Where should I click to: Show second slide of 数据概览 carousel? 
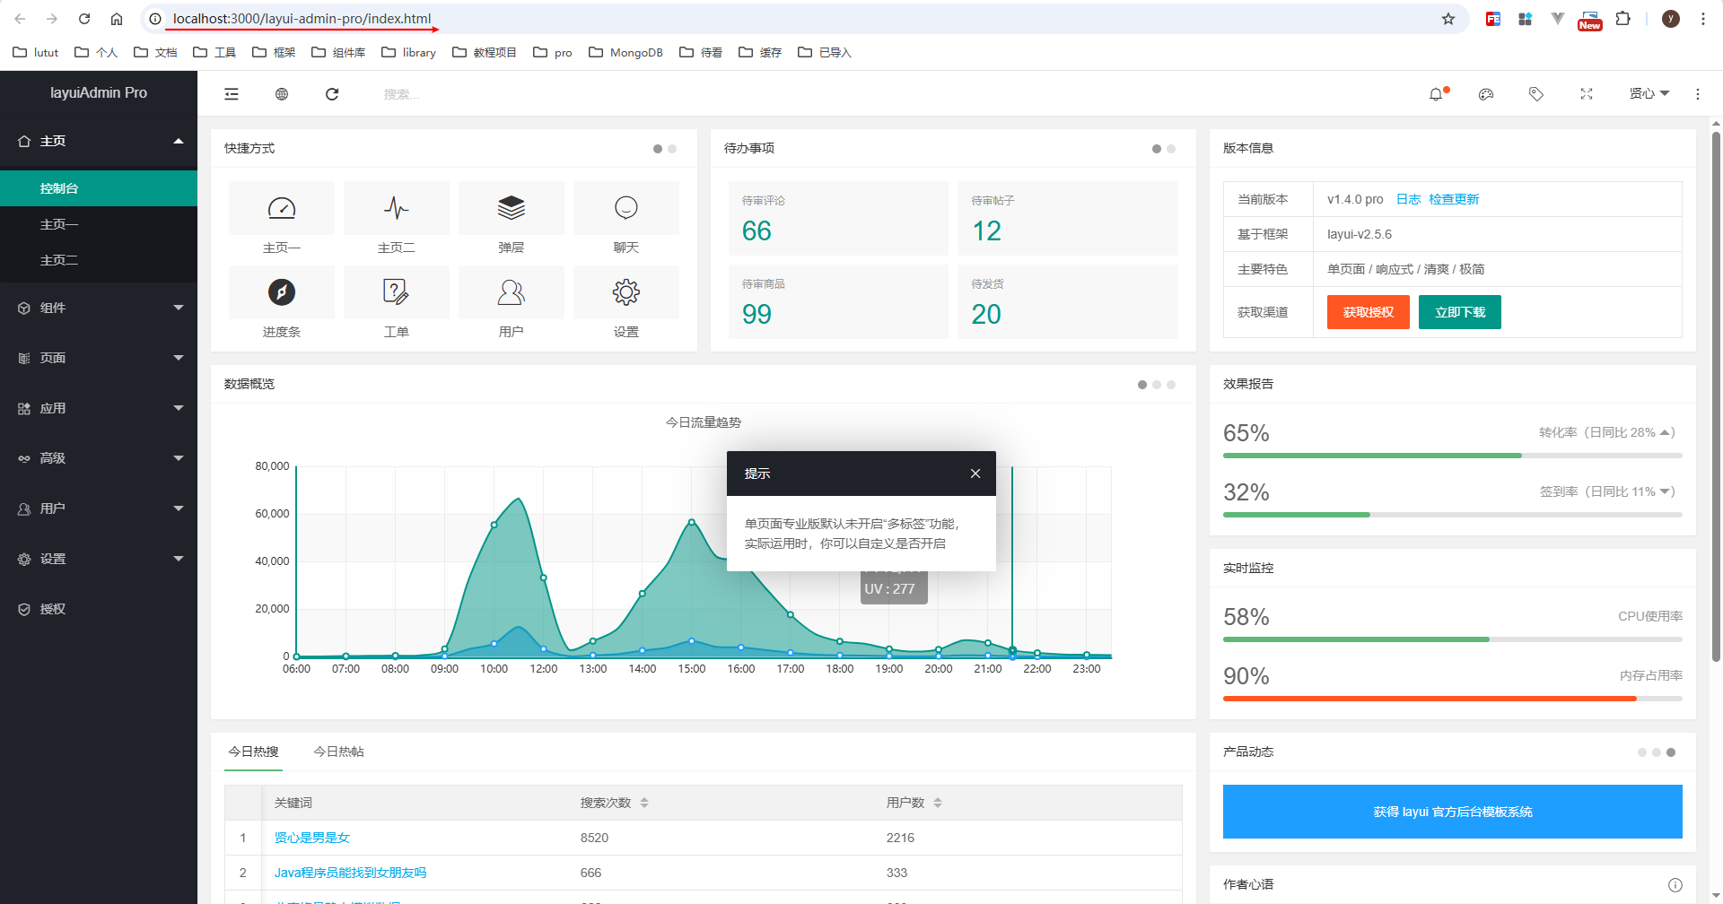tap(1156, 384)
